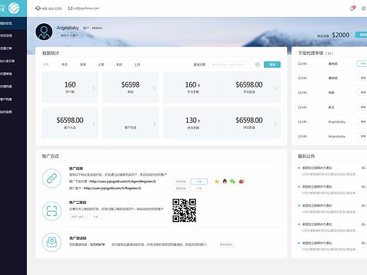
Task: Expand the 160手 platform volume card chevron
Action: 275,88
